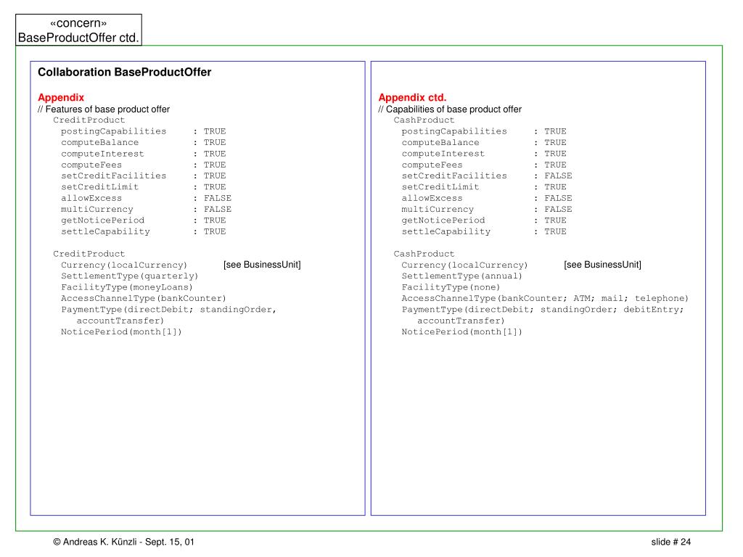This screenshot has height=557, width=743.
Task: Click the AccessChannelType(bankCounter) line under CreditProduct
Action: click(x=144, y=298)
